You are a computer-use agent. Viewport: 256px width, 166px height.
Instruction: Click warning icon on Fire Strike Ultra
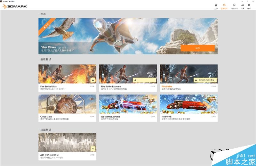(93, 80)
